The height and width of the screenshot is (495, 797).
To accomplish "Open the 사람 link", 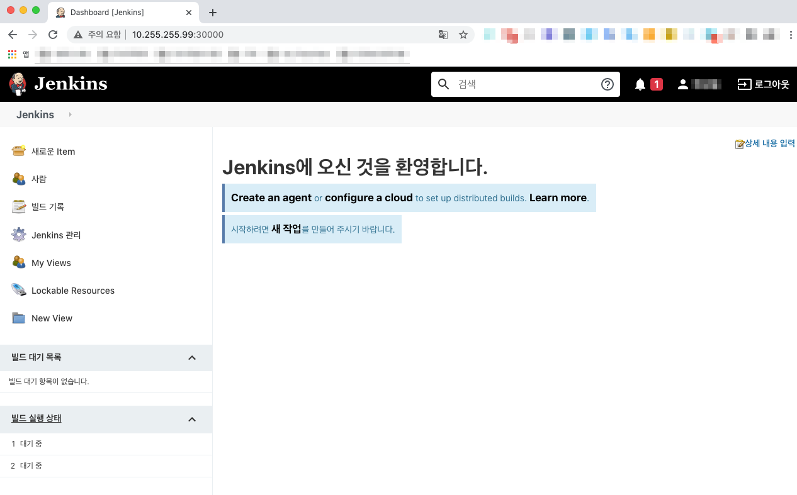I will point(39,179).
